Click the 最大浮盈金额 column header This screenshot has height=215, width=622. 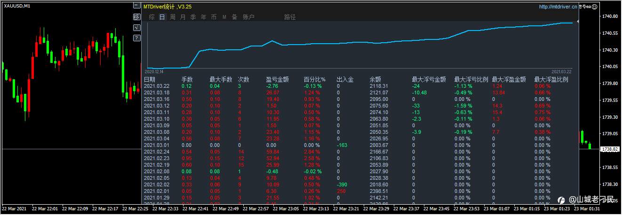click(509, 79)
